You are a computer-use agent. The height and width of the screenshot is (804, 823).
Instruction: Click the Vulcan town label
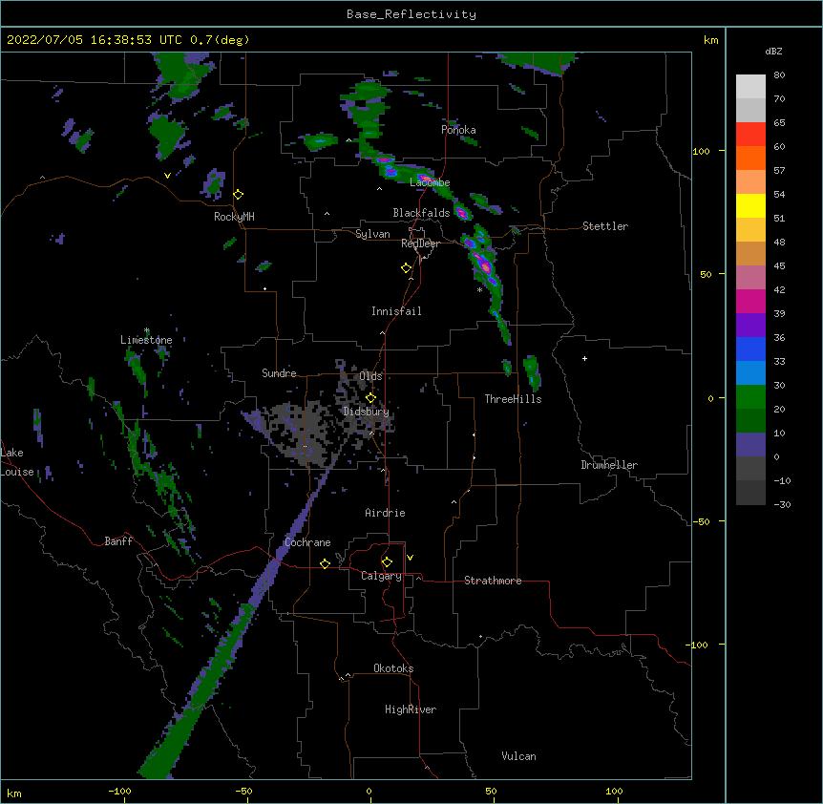[518, 756]
